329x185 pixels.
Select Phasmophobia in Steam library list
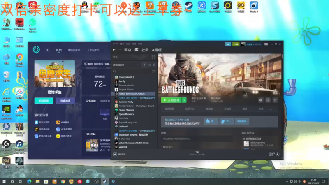click(x=126, y=86)
